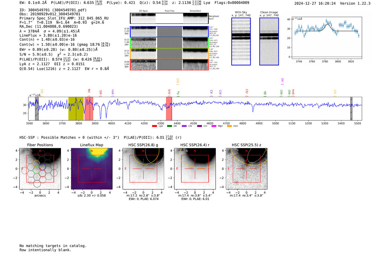Image resolution: width=390 pixels, height=265 pixels.
Task: Click the 'EW: 0.1±0.2Å' header value
Action: tap(33, 3)
